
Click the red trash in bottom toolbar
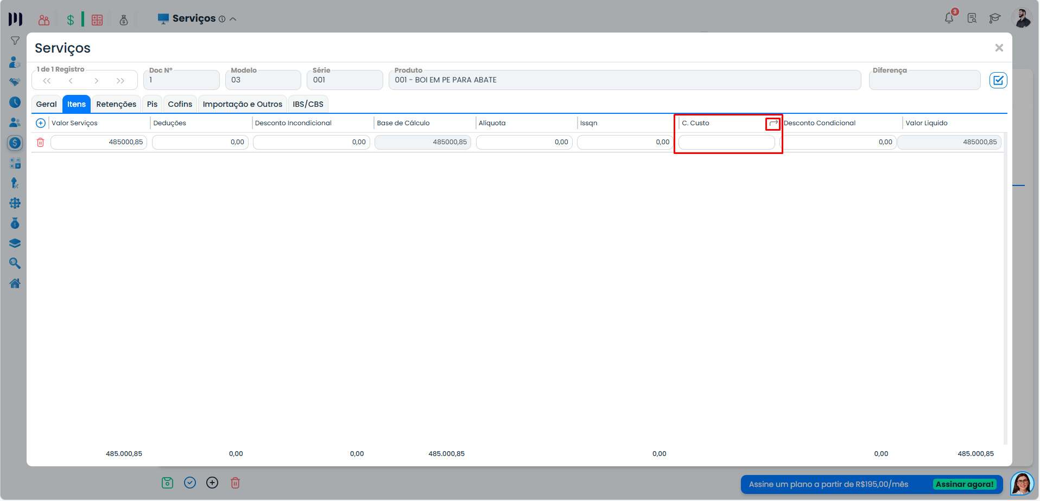[x=235, y=483]
